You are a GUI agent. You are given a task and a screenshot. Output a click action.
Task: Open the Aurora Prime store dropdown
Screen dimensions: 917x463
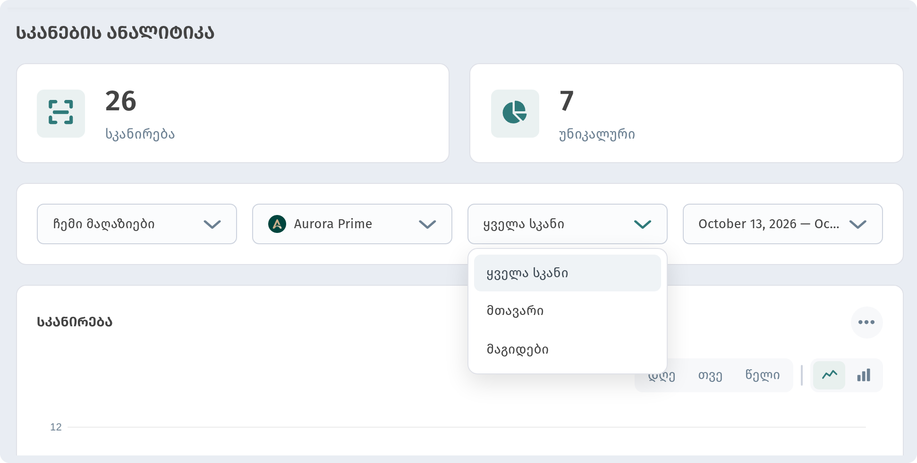tap(352, 224)
